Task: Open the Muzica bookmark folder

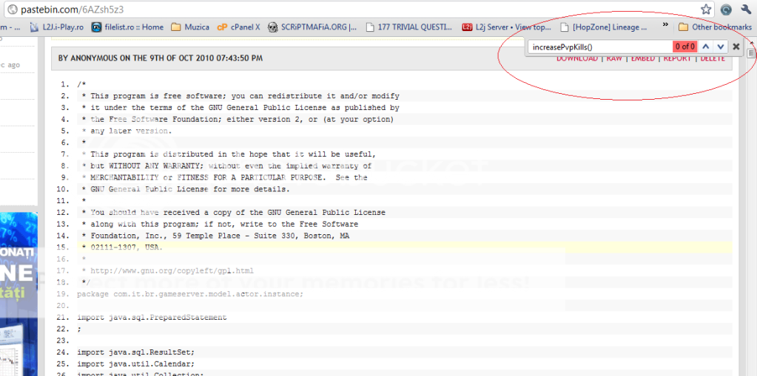Action: click(189, 27)
